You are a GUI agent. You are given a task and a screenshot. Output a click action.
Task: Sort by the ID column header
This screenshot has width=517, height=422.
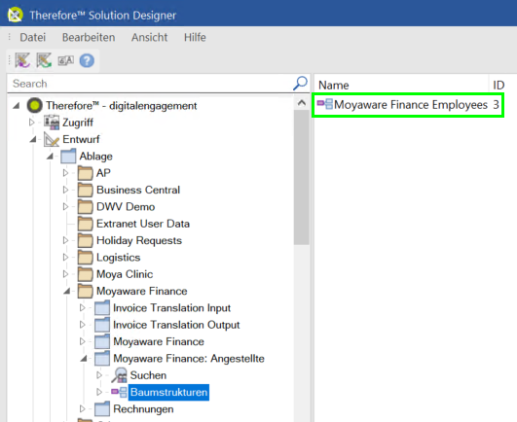(x=499, y=85)
